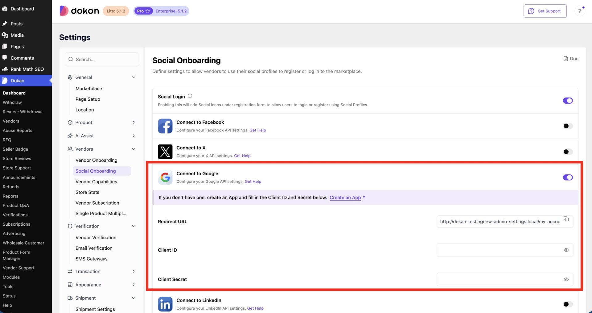Viewport: 592px width, 313px height.
Task: Show Client ID with eye icon
Action: pos(566,250)
